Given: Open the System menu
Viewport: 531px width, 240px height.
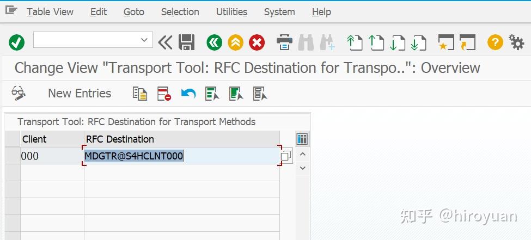Looking at the screenshot, I should click(x=279, y=12).
